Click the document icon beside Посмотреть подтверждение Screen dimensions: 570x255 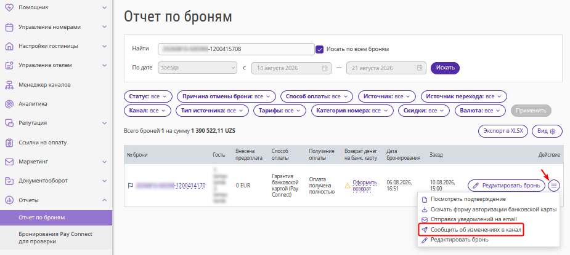(x=424, y=199)
